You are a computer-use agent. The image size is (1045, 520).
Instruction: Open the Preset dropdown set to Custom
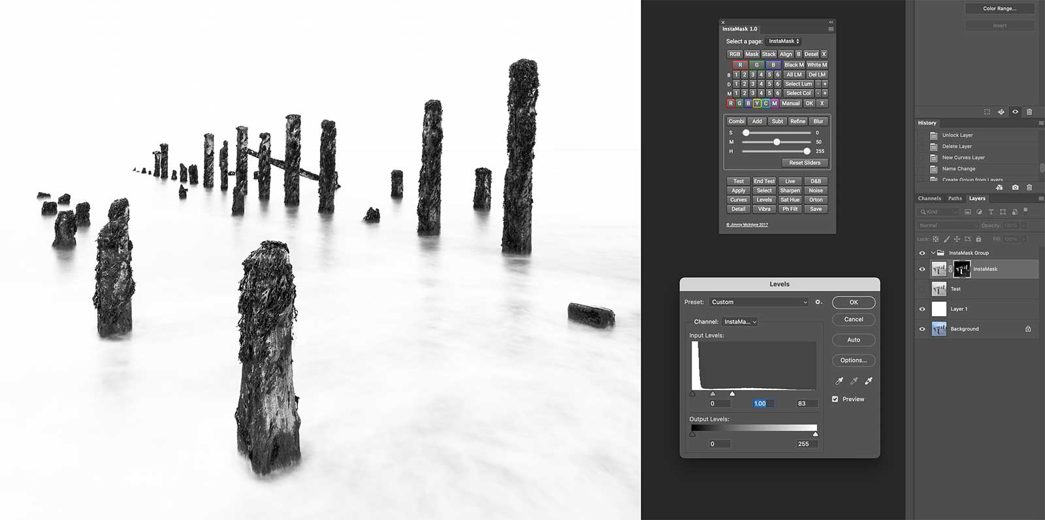tap(759, 302)
